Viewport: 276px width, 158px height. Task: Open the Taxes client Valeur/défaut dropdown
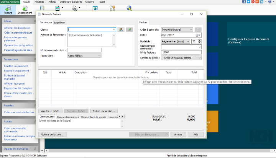click(84, 56)
